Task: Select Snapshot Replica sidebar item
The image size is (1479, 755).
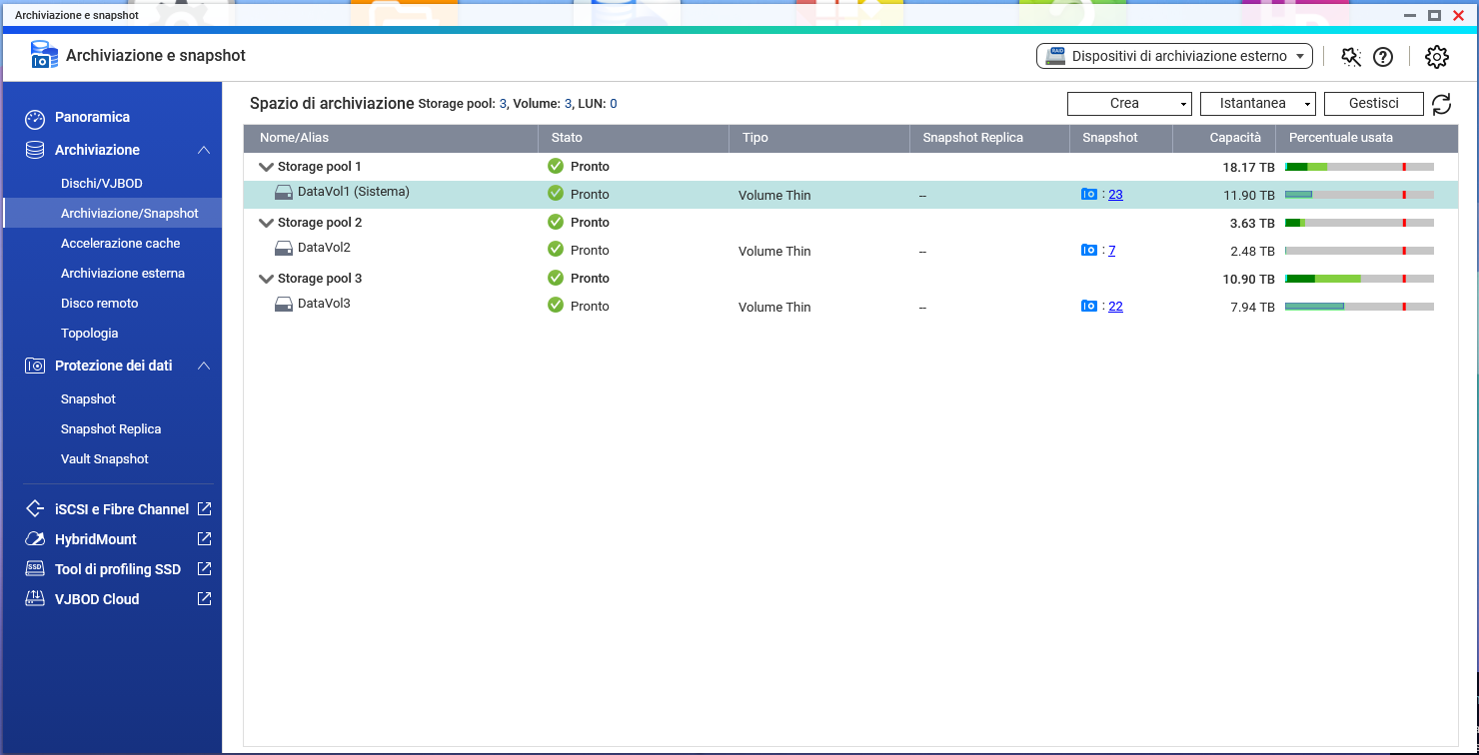Action: tap(111, 429)
